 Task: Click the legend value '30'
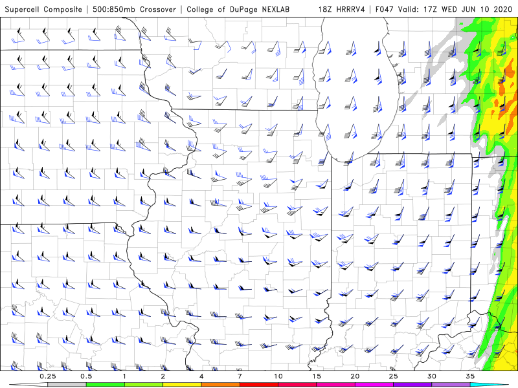431,376
